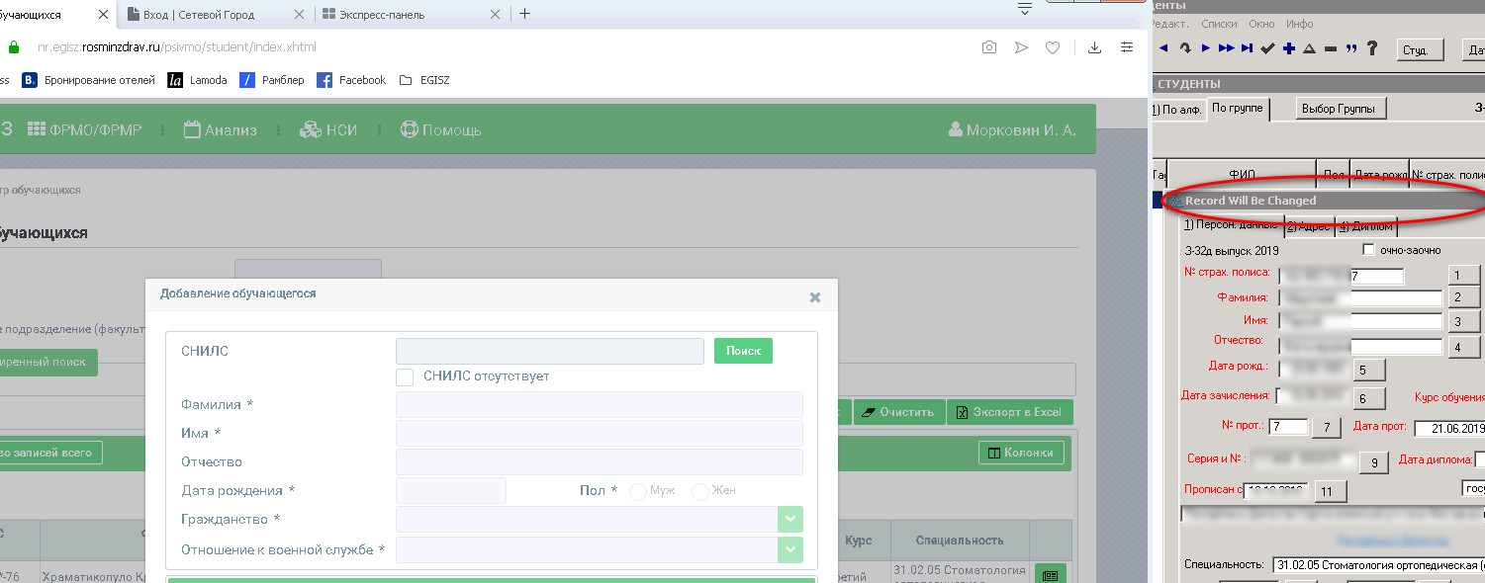
Task: Open the 'Списки' menu
Action: pos(1219,24)
